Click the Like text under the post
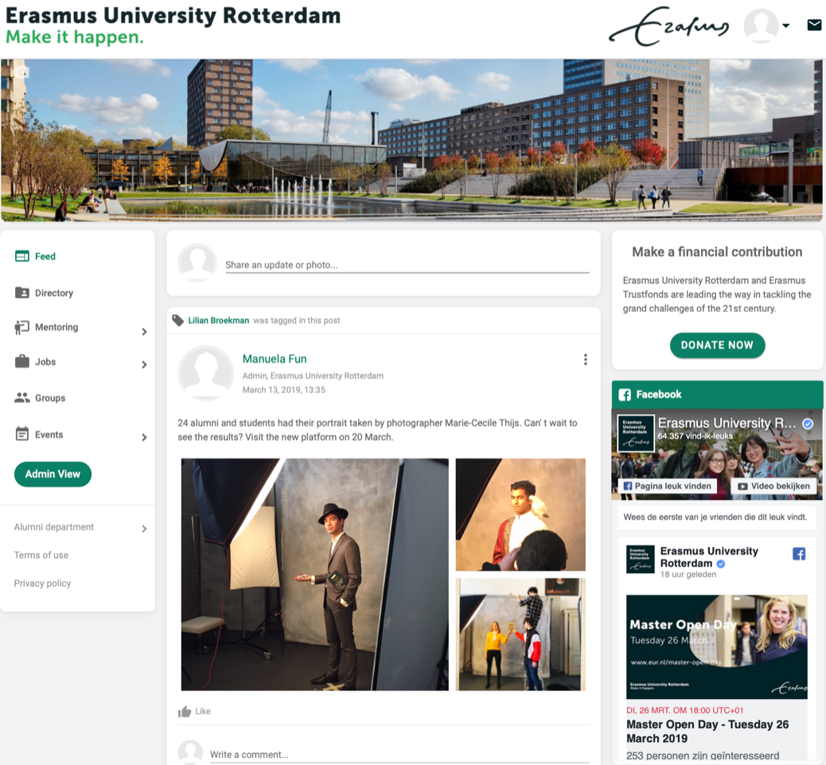This screenshot has width=826, height=765. click(x=203, y=711)
